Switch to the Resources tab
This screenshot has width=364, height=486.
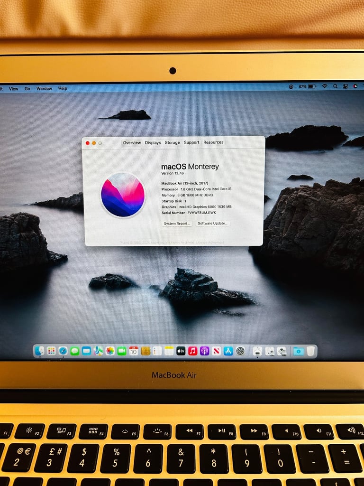click(213, 142)
